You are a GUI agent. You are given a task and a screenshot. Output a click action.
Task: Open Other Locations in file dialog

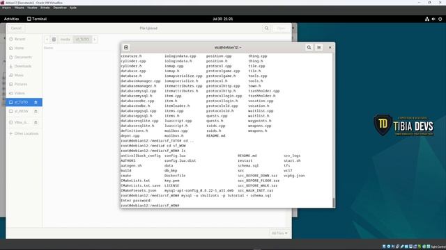tap(24, 133)
